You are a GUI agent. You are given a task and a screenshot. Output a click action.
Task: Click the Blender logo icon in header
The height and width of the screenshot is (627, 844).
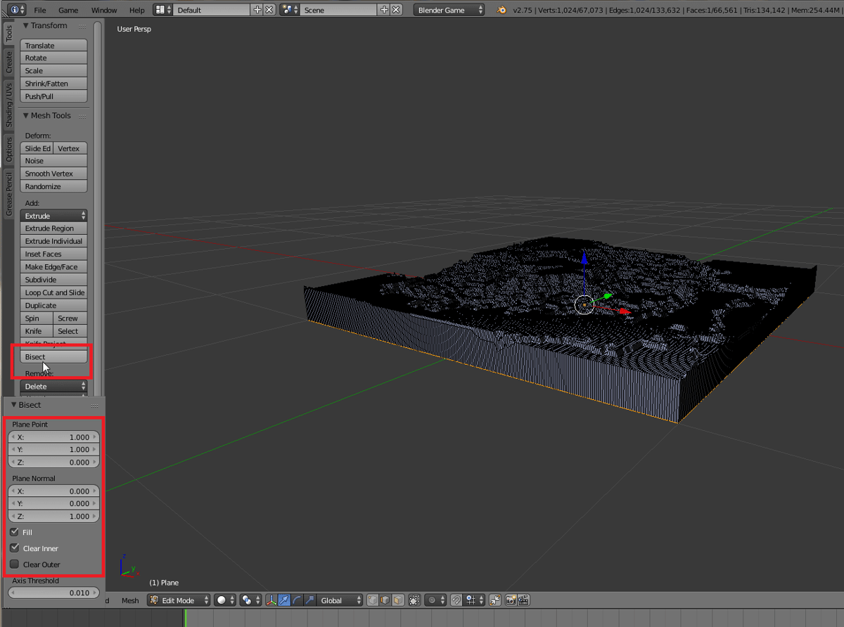[x=501, y=10]
